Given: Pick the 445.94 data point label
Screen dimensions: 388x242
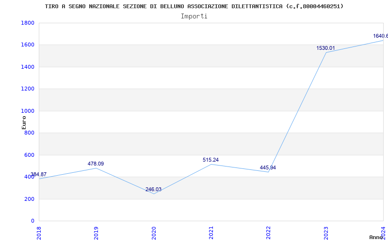Looking at the screenshot, I should pos(268,167).
